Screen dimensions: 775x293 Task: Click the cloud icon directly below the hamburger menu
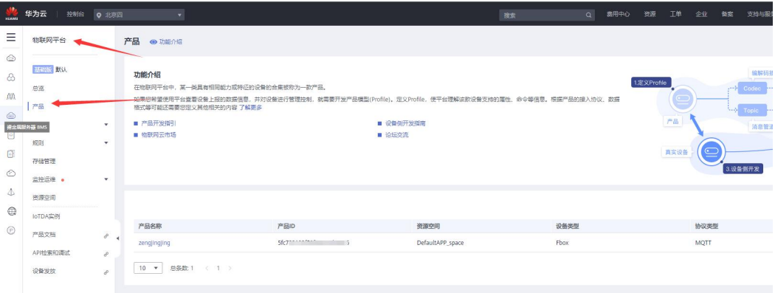pyautogui.click(x=11, y=58)
